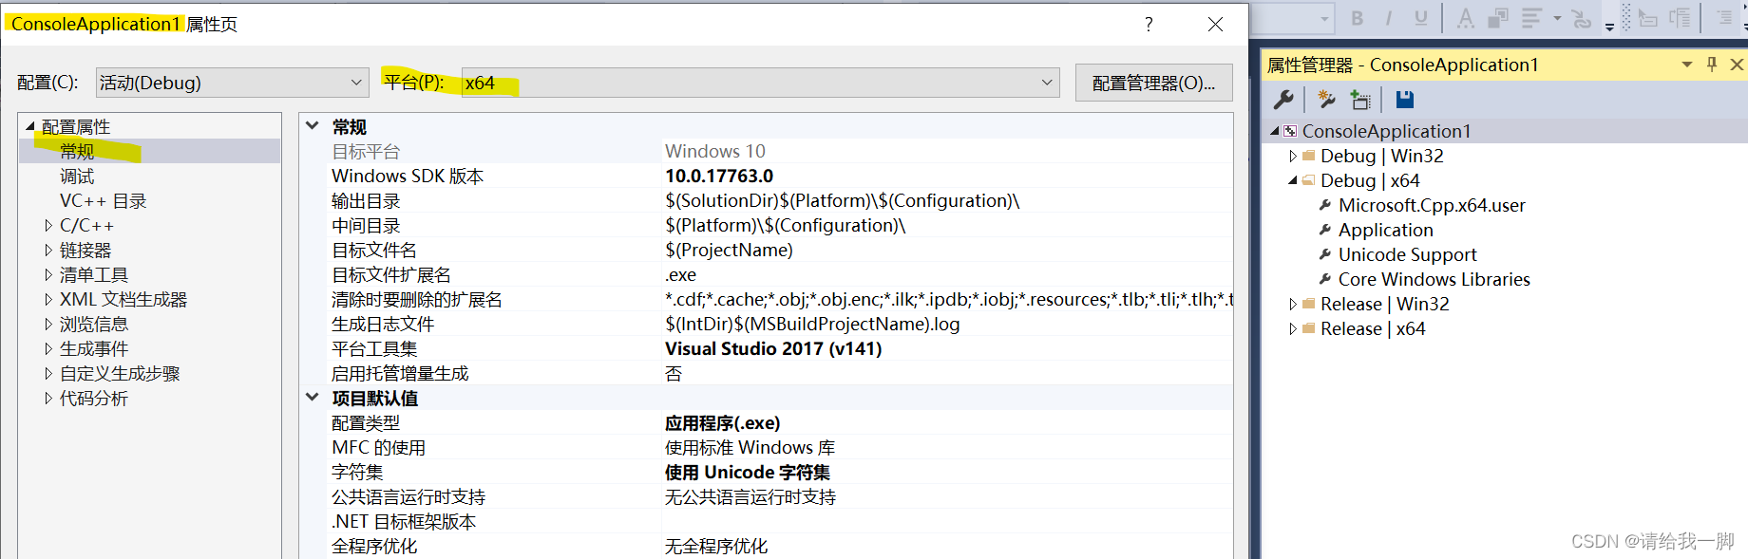Select the Microsoft.Cpp.x64.user property sheet
The height and width of the screenshot is (559, 1748).
pyautogui.click(x=1431, y=206)
